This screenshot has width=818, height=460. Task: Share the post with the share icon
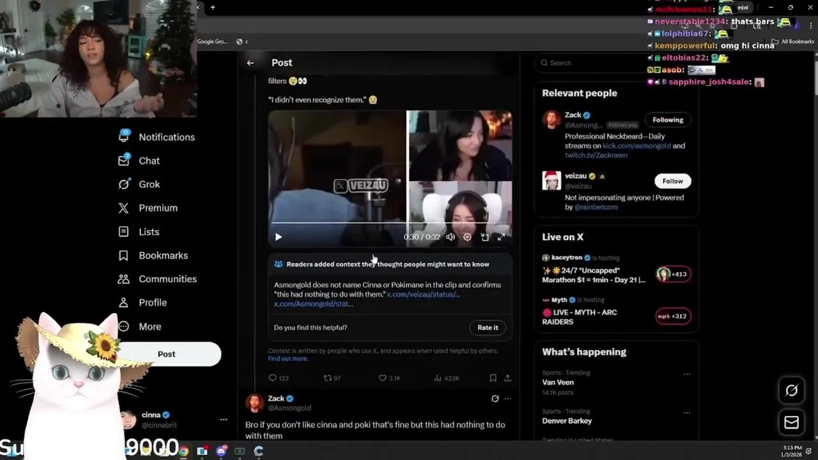click(507, 378)
